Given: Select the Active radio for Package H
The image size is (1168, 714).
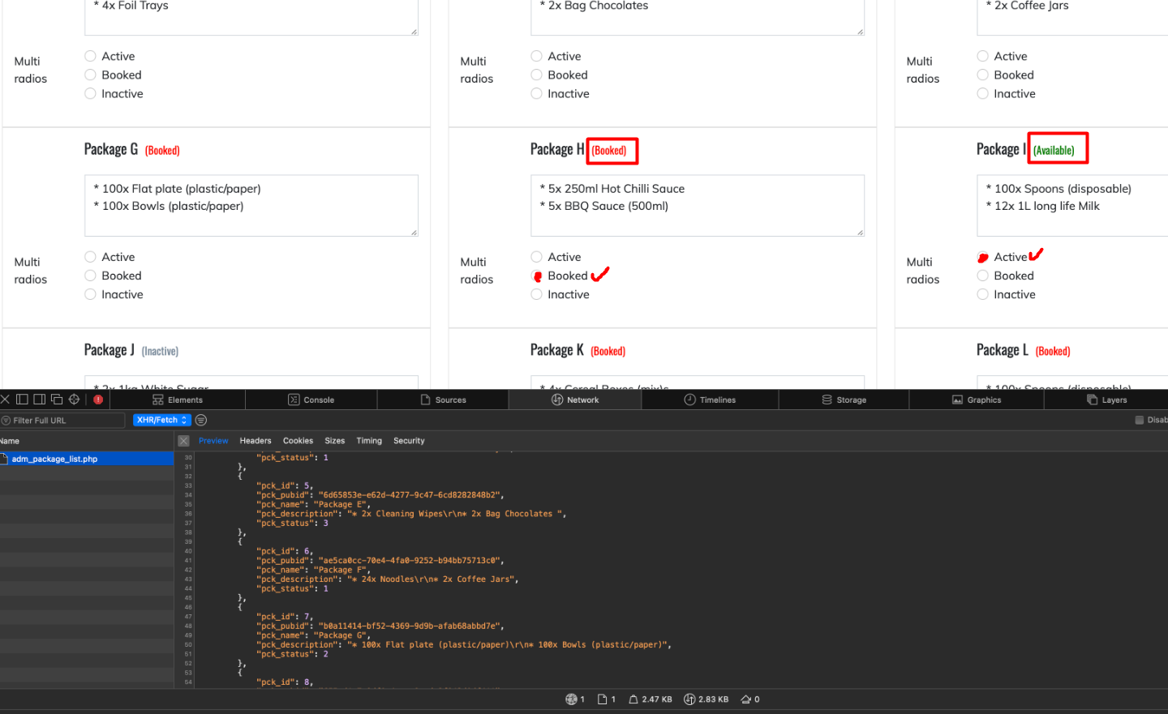Looking at the screenshot, I should click(536, 257).
